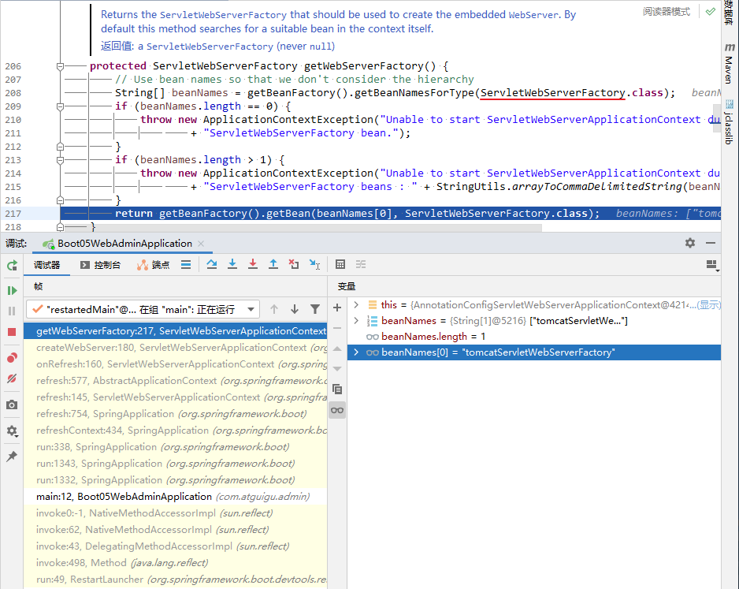Click the 显示 link for this variable
Screen dimensions: 739x589
(x=709, y=305)
